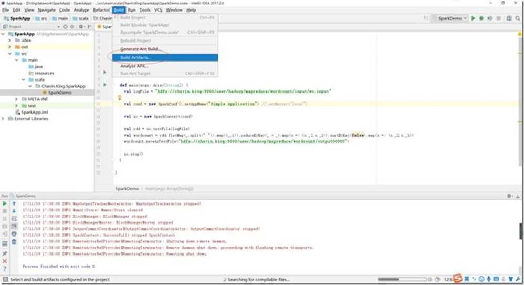Open Search Everywhere magnifier icon
524x285 pixels.
tap(518, 18)
